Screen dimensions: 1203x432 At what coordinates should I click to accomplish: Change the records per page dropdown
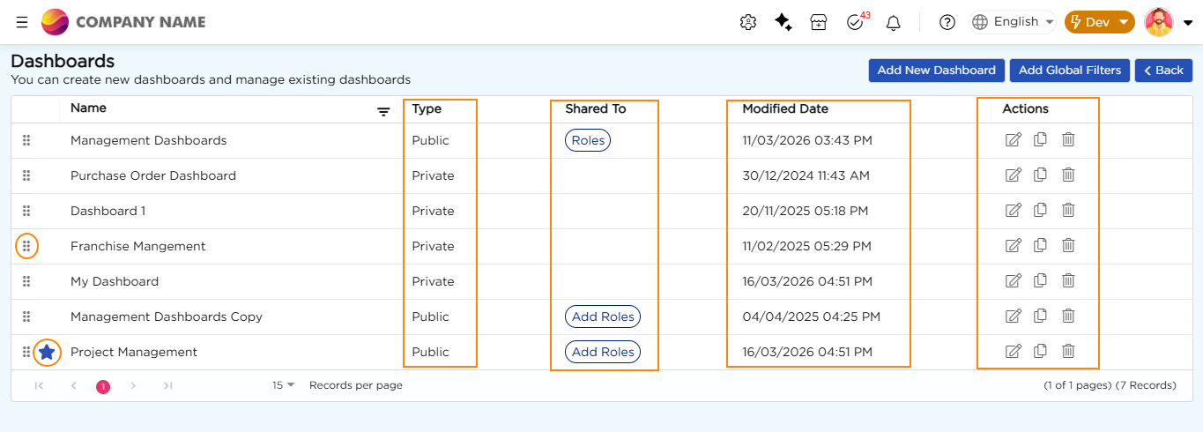coord(284,385)
